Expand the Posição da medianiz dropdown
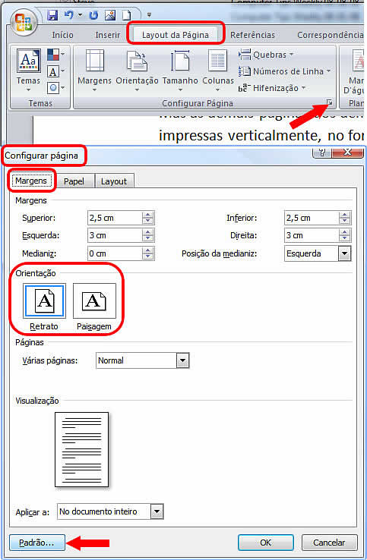367x560 pixels. click(x=344, y=253)
